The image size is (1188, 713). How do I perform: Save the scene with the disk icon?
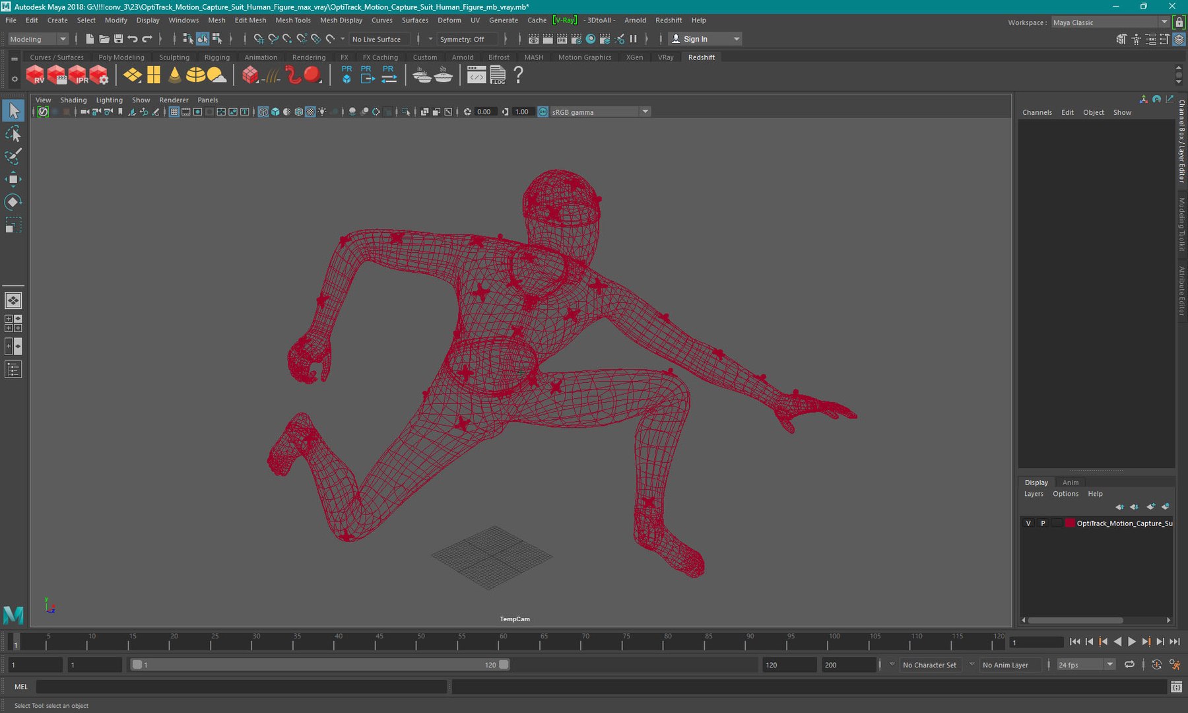pos(118,39)
